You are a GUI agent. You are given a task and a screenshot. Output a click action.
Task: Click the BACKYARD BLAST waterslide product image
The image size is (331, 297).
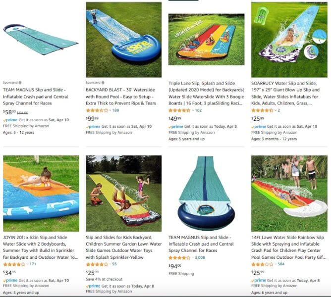(x=124, y=40)
